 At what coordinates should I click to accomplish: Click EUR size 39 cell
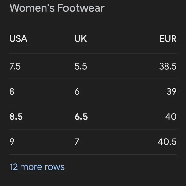172,91
